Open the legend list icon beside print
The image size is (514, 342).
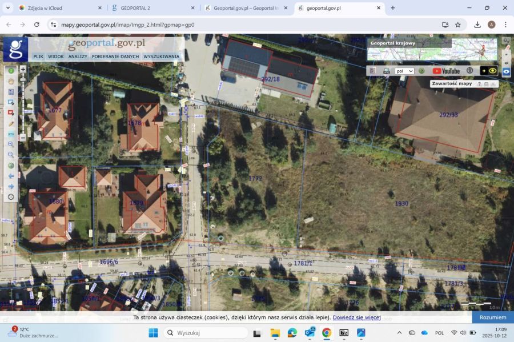coord(373,71)
